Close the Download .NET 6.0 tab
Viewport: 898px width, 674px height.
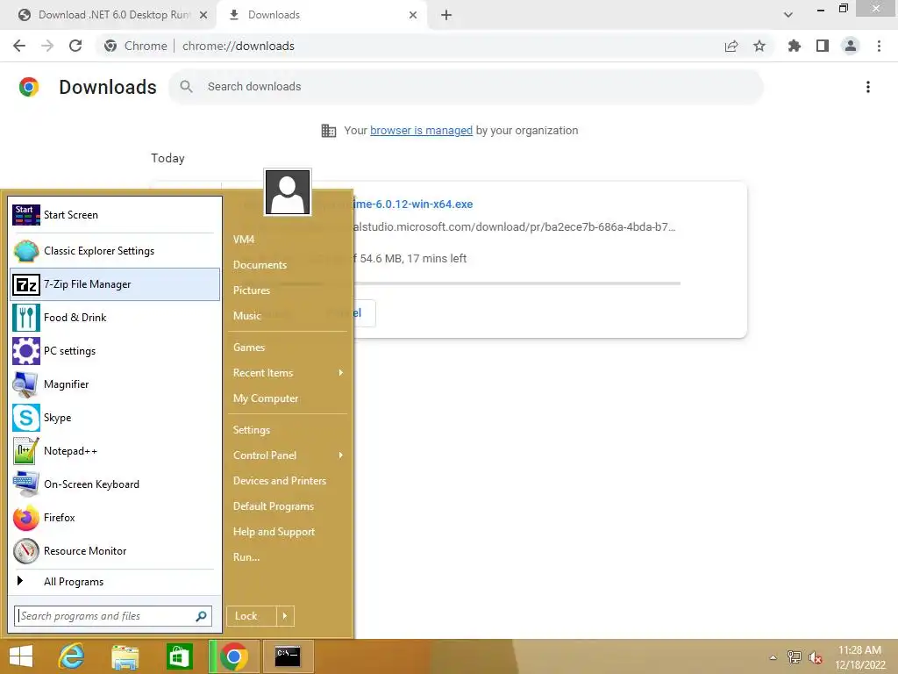coord(203,15)
